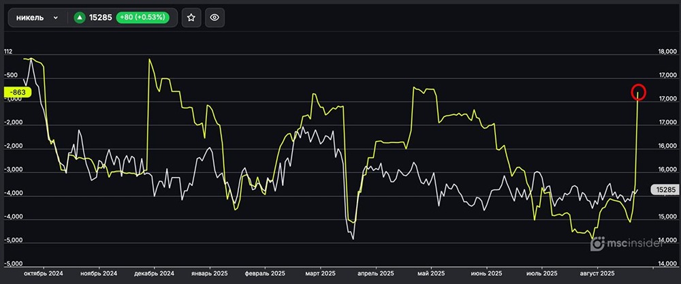Viewport: 681px width, 284px height.
Task: Click the август 2025 axis label
Action: click(596, 273)
